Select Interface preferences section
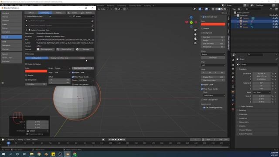Image resolution: width=279 pixels, height=157 pixels. pos(12,13)
